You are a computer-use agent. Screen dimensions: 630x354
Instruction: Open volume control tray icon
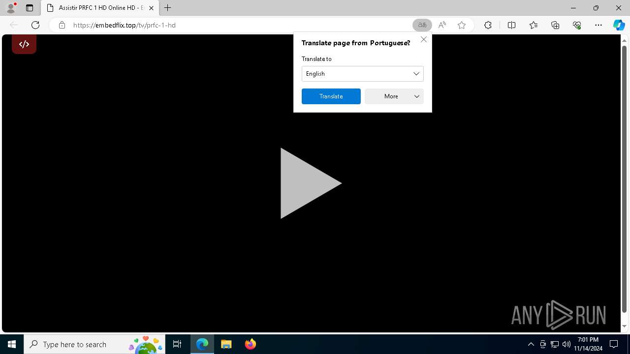(566, 344)
